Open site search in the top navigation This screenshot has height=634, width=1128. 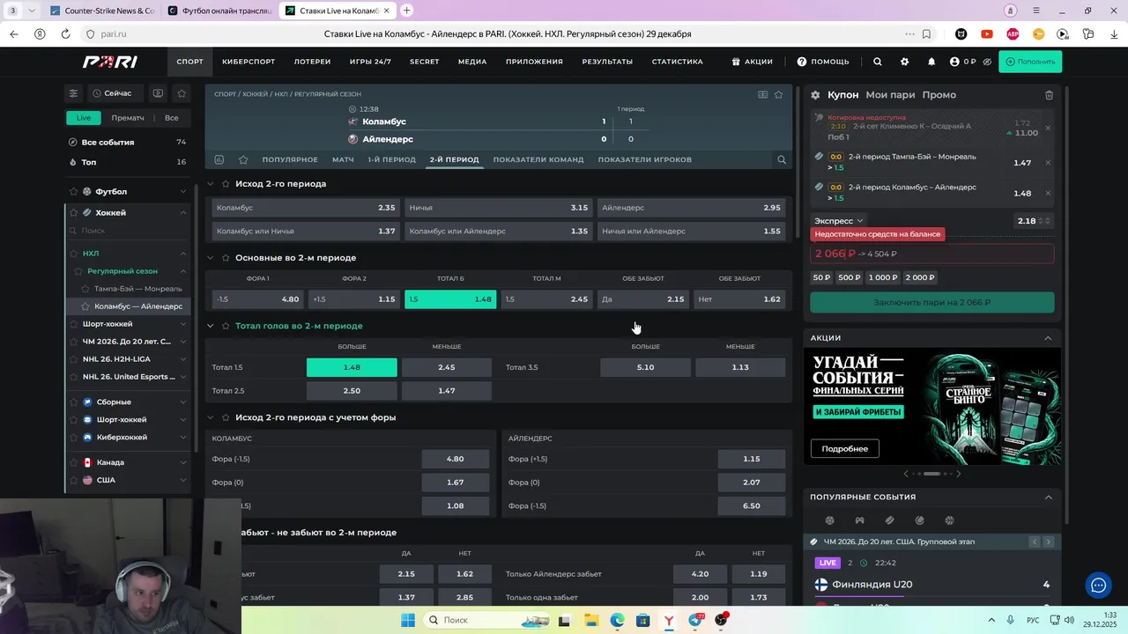coord(877,62)
